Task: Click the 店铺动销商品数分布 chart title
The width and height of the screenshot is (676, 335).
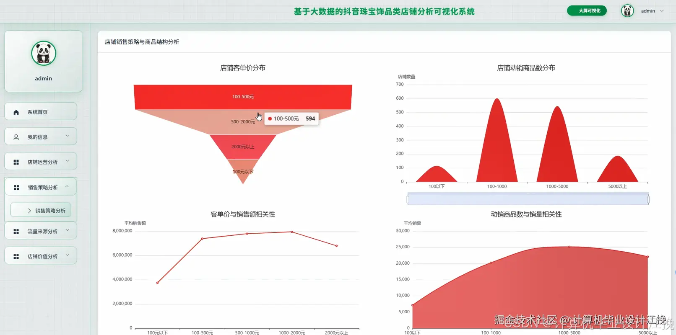Action: (x=526, y=67)
